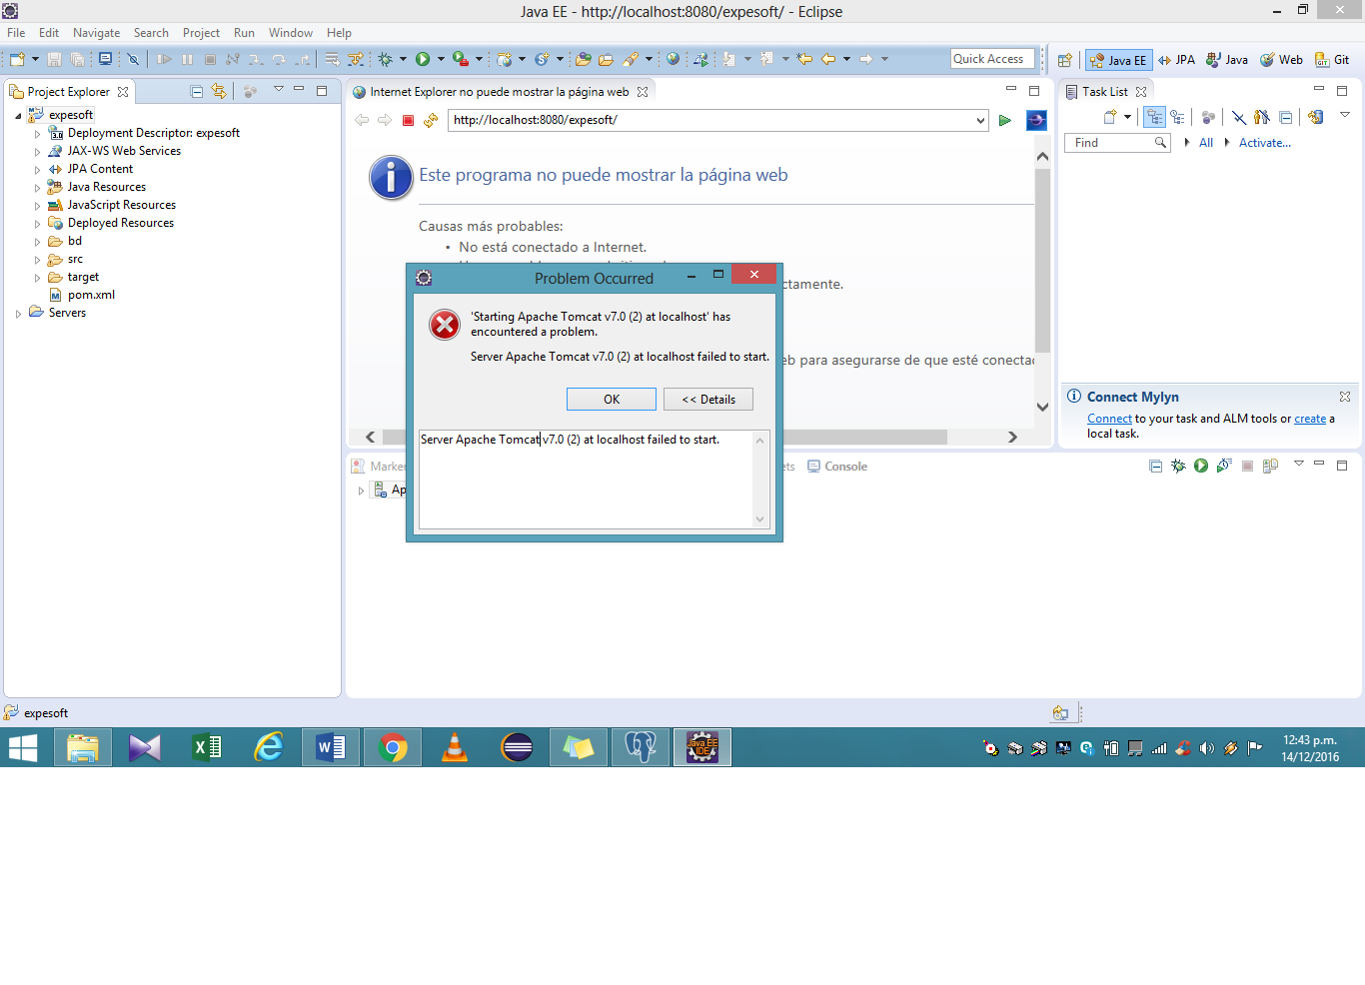Click the All working set link

(1206, 143)
